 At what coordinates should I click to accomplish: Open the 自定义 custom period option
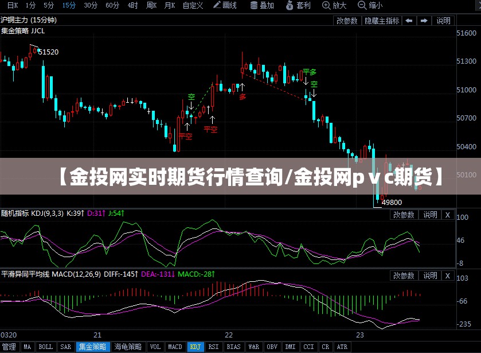(193, 5)
